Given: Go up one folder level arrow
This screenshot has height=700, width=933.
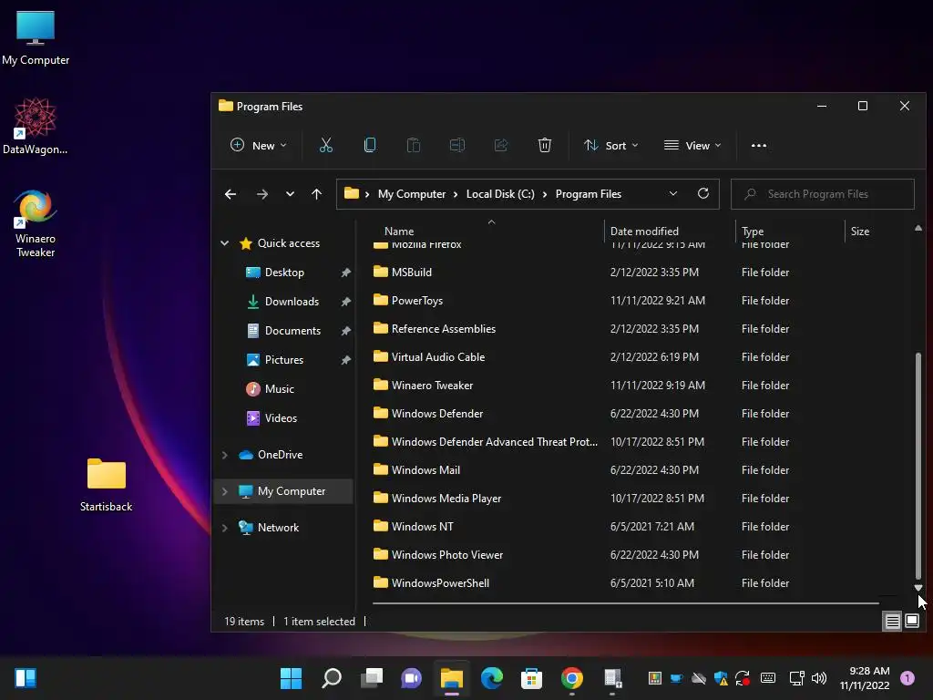Looking at the screenshot, I should tap(316, 194).
